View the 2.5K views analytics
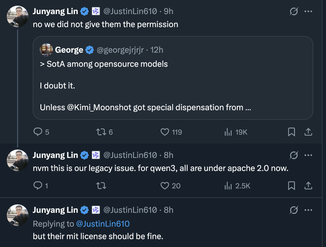 point(228,186)
